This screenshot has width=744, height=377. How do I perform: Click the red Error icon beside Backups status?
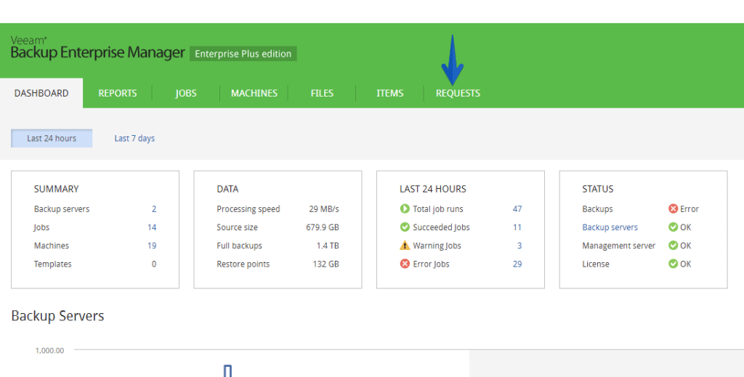click(x=673, y=208)
